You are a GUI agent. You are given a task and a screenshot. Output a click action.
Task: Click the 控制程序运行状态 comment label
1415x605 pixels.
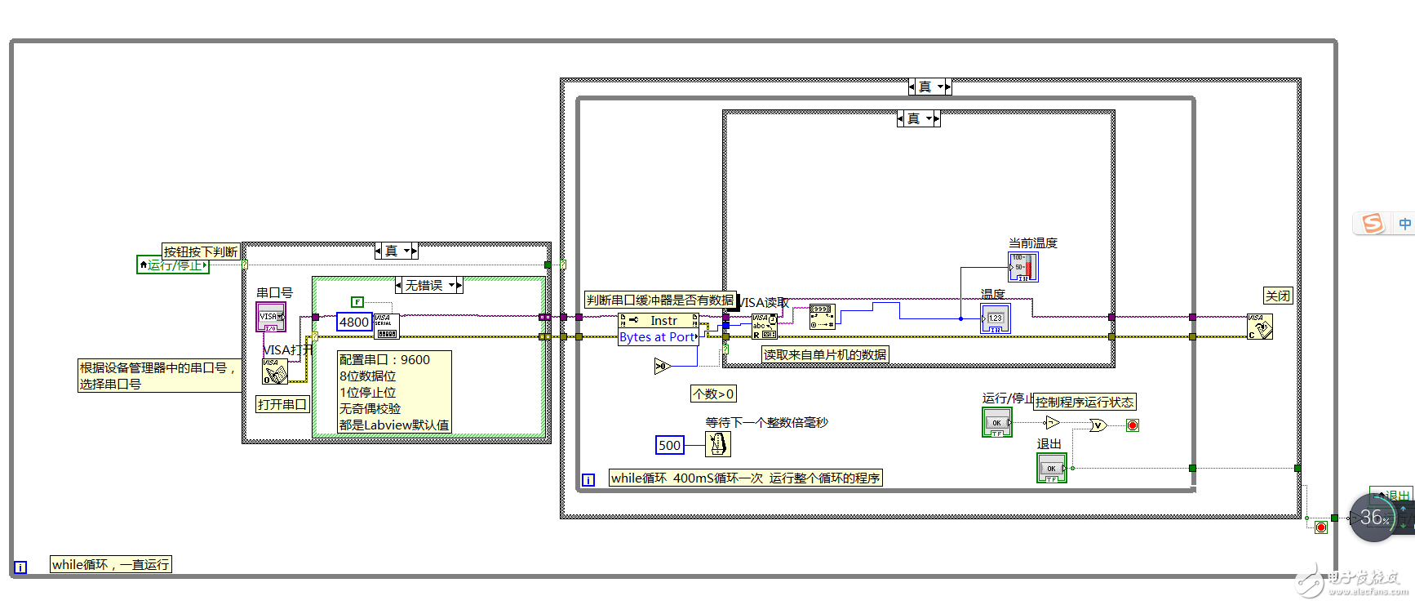pos(1085,402)
